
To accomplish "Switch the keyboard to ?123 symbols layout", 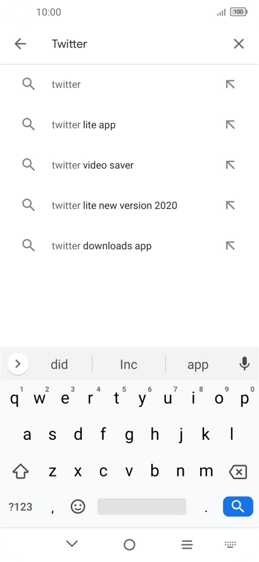I will coord(20,507).
